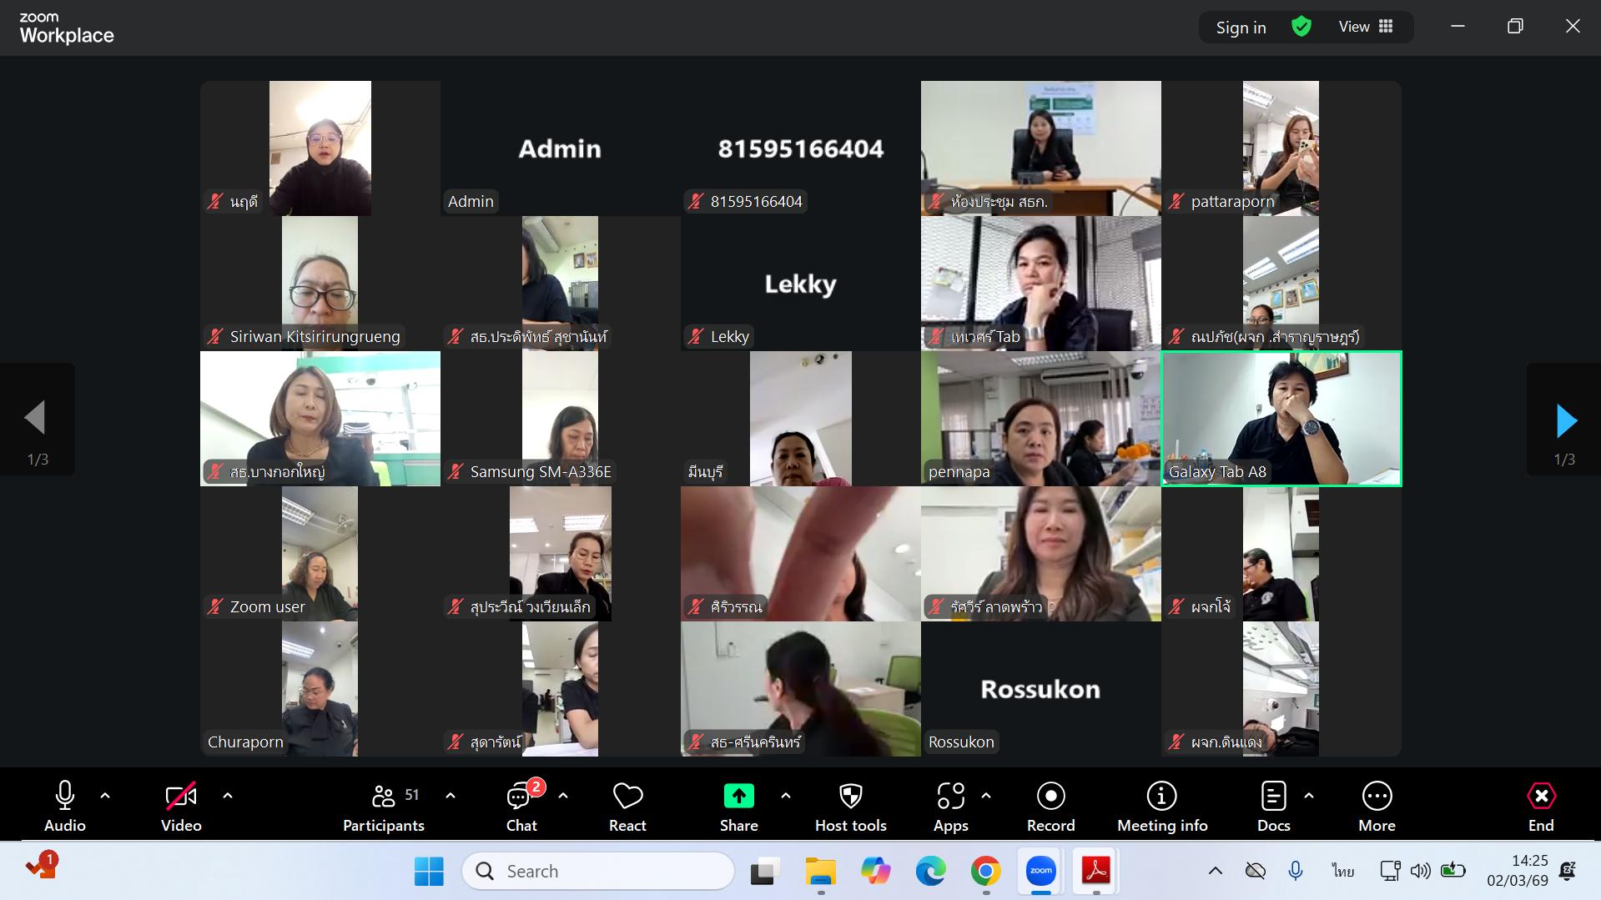Show Meeting info
Viewport: 1601px width, 900px height.
pyautogui.click(x=1161, y=806)
